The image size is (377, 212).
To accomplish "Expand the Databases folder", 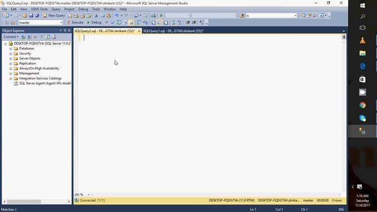I will [11, 48].
